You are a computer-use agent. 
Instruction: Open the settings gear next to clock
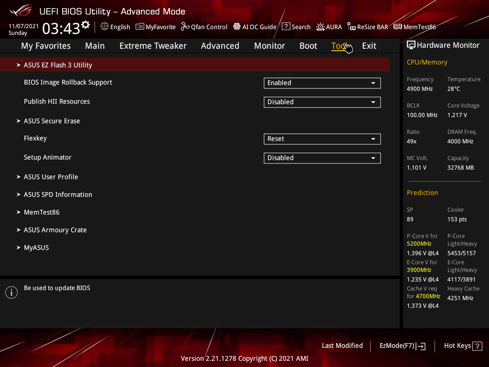click(x=85, y=25)
